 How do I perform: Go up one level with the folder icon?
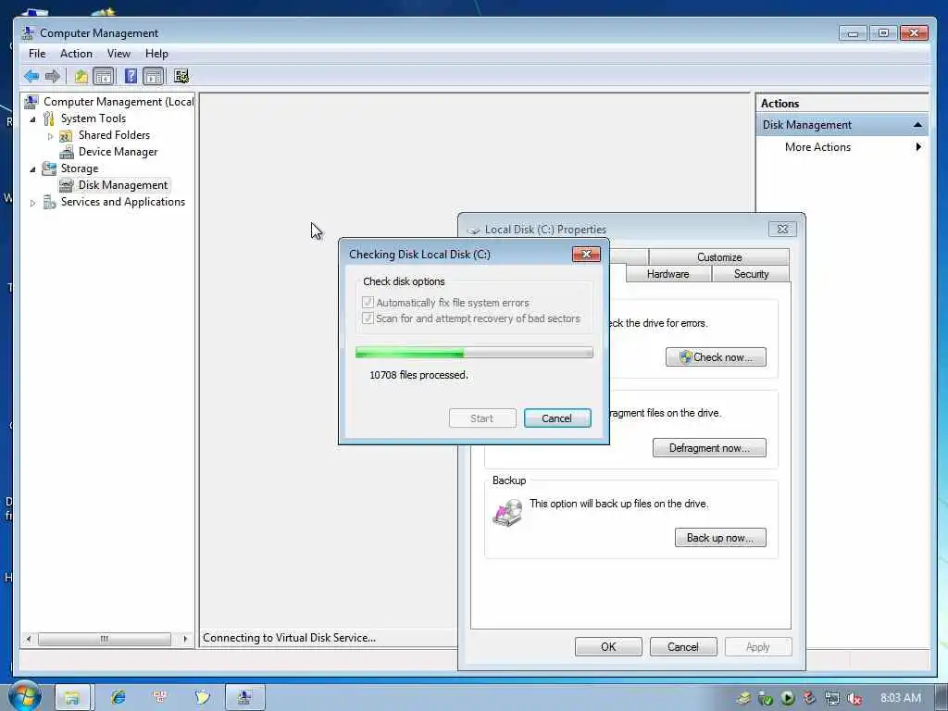tap(81, 76)
